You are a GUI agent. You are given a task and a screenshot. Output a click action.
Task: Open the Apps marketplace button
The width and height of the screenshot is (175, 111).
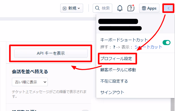point(149,8)
